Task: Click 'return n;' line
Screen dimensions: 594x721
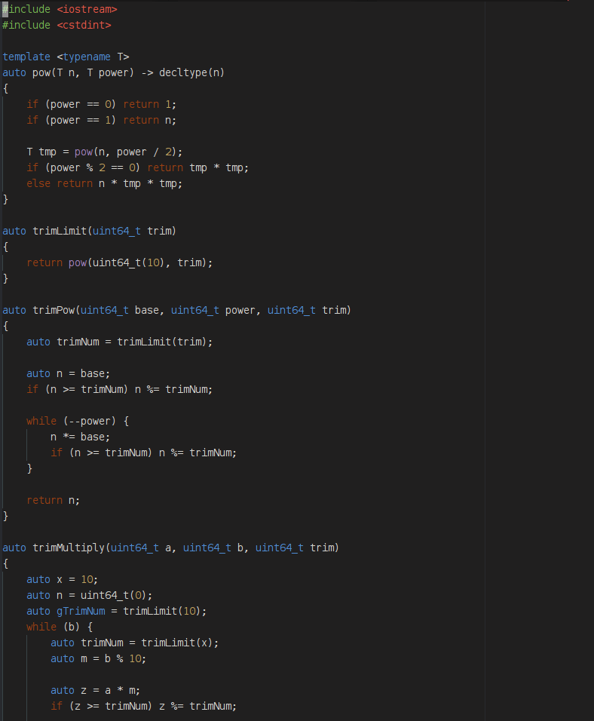Action: tap(54, 500)
